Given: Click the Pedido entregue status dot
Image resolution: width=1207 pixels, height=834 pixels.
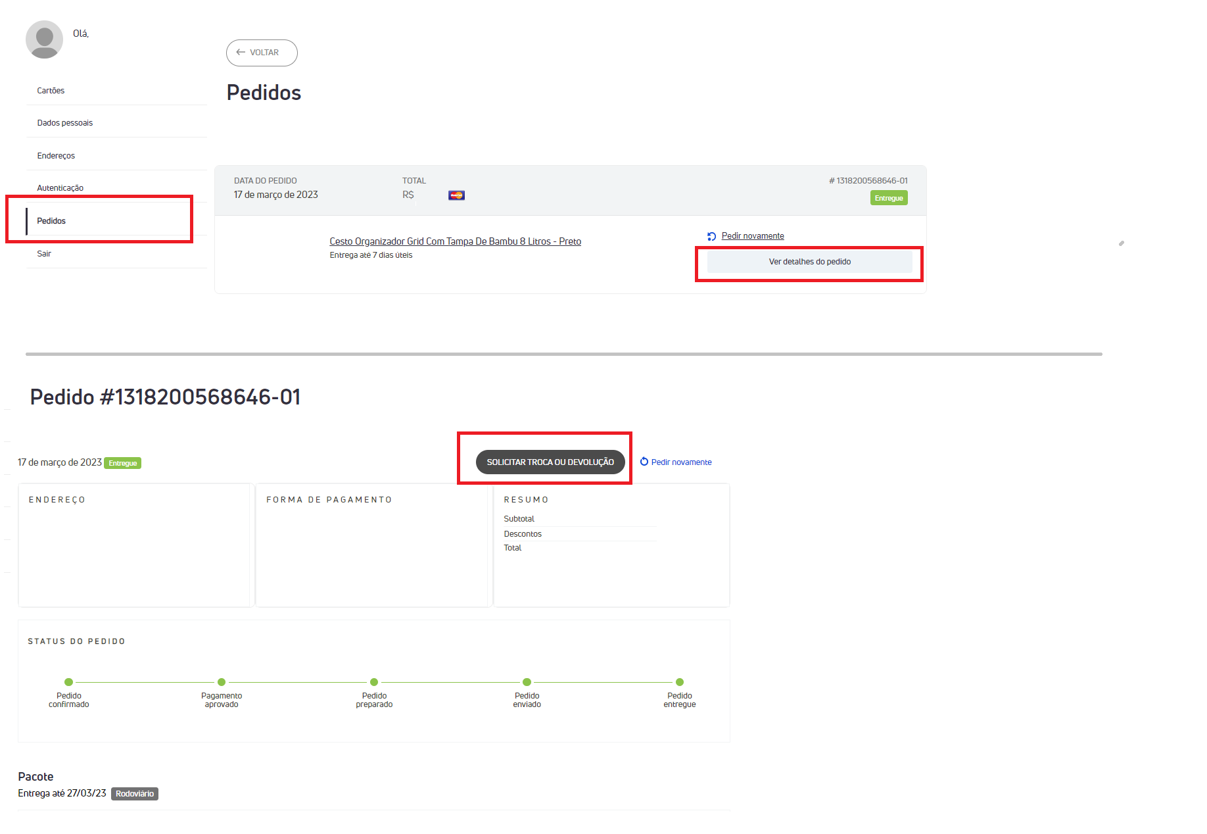Looking at the screenshot, I should pyautogui.click(x=680, y=682).
